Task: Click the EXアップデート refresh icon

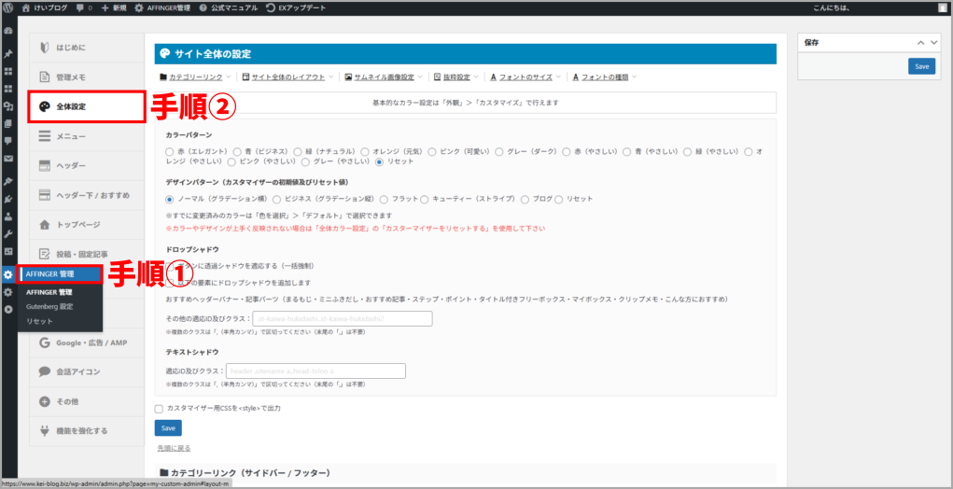Action: [271, 7]
